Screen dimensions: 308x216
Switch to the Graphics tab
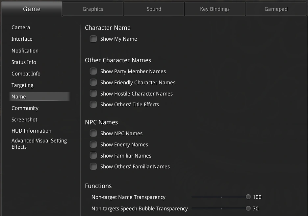(x=93, y=9)
